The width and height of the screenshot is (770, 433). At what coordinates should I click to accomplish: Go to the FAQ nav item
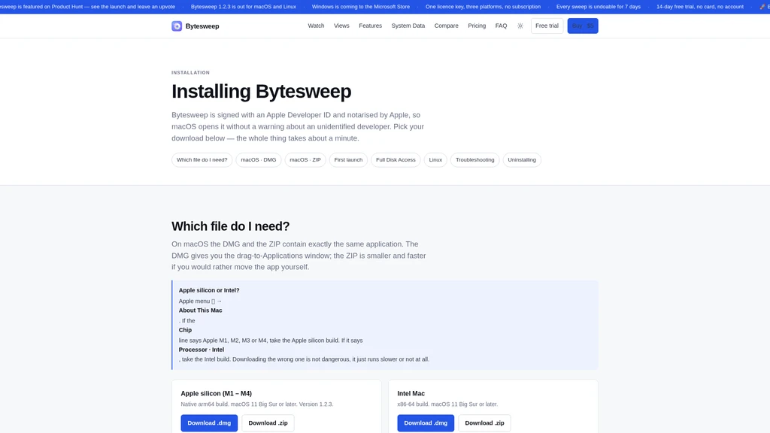[501, 26]
